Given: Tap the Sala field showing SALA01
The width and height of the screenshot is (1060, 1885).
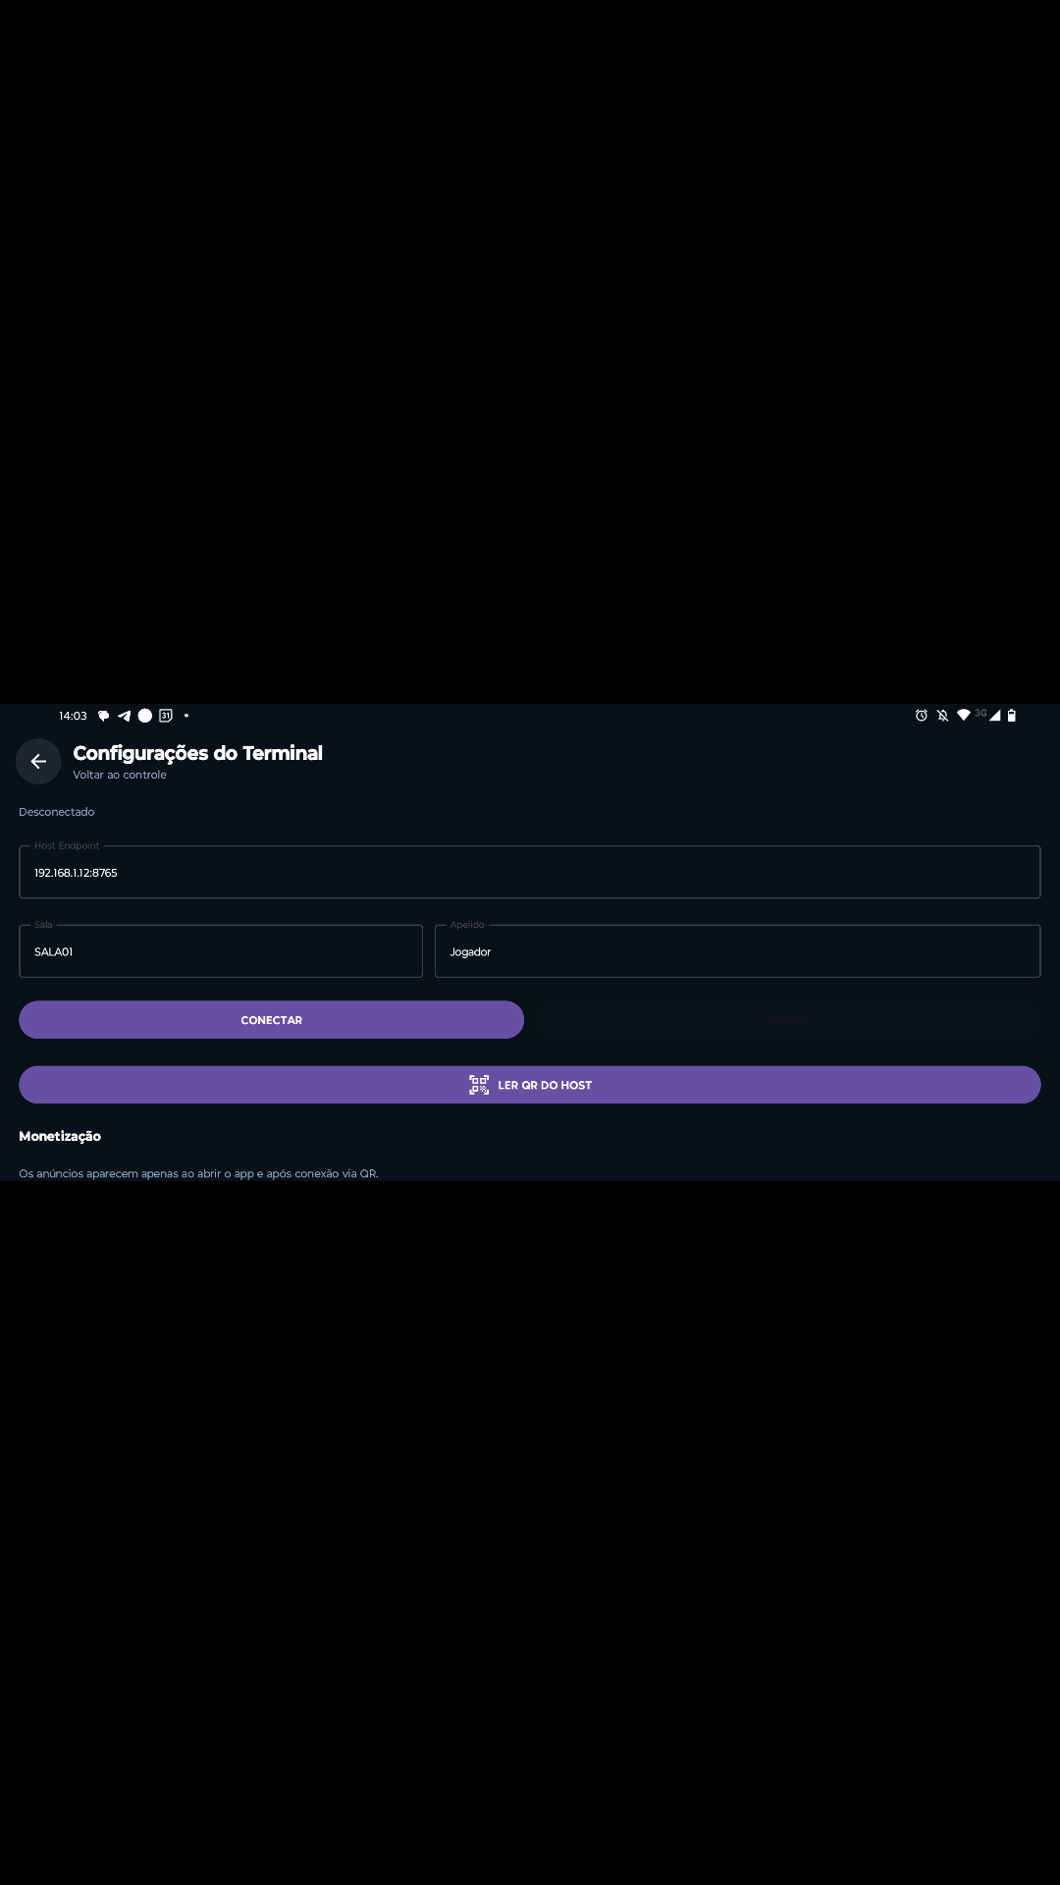Looking at the screenshot, I should point(221,950).
